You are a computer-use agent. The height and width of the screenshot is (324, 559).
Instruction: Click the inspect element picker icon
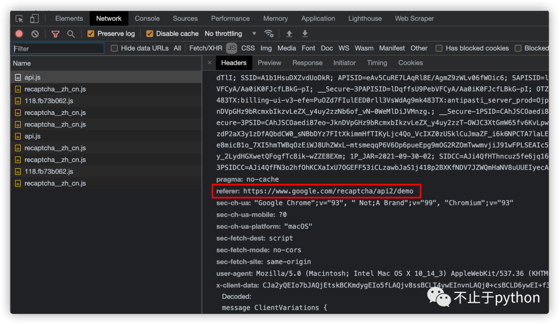[x=20, y=19]
